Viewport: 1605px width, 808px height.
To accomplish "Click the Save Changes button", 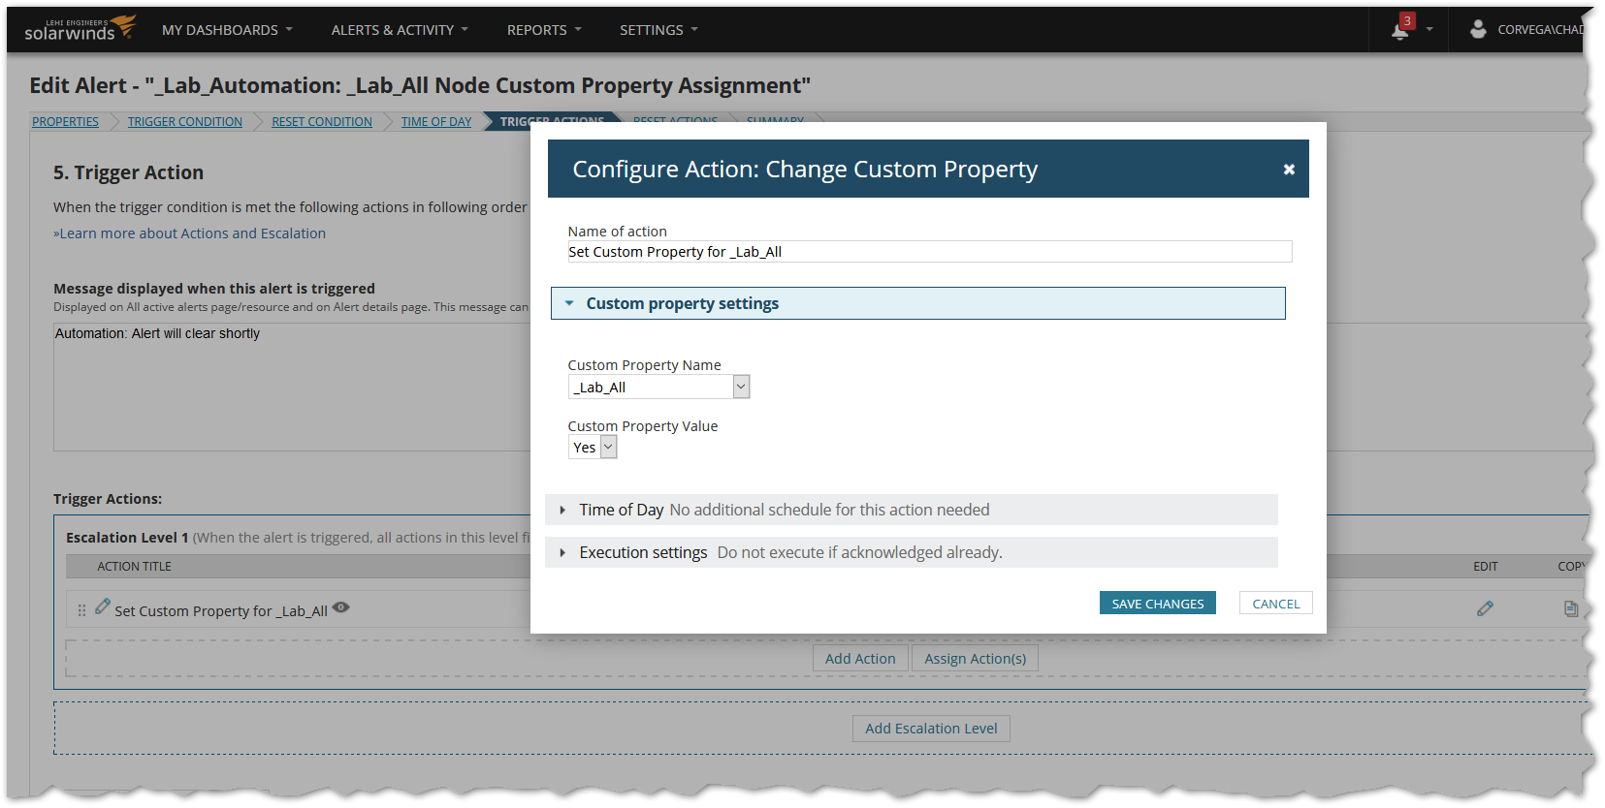I will [1157, 604].
